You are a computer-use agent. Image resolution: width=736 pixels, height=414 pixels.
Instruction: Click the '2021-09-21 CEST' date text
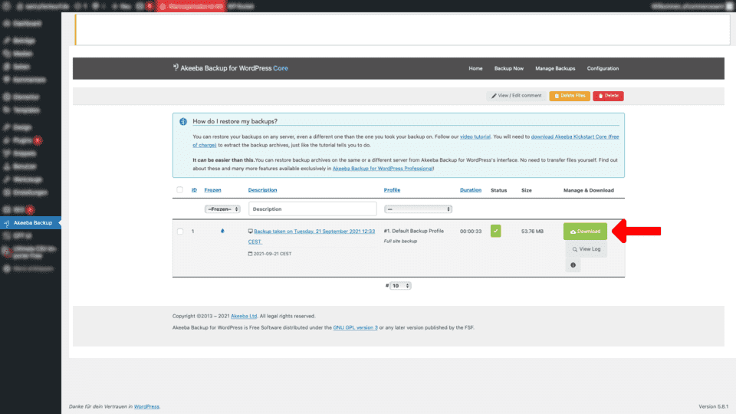(x=273, y=254)
